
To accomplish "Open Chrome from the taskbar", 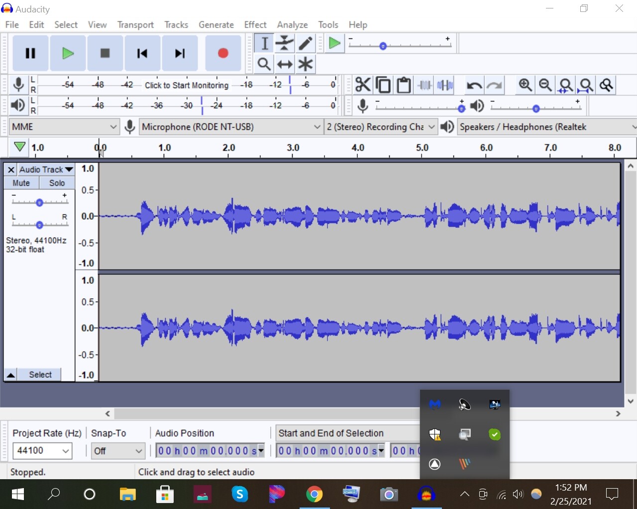I will coord(314,494).
